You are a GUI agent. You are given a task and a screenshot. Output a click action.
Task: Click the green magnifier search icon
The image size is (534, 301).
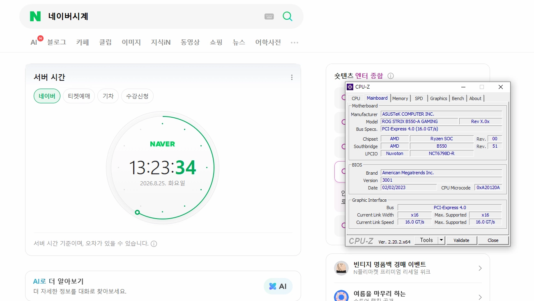click(288, 16)
